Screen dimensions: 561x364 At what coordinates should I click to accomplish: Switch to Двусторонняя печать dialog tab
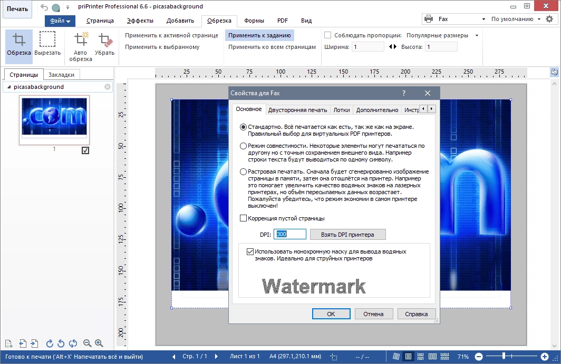(x=298, y=110)
